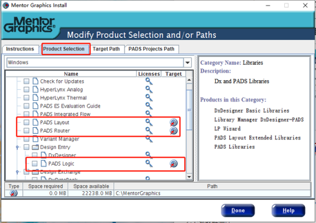Click the document icon next to Check for Updates
This screenshot has width=316, height=223.
click(x=35, y=81)
